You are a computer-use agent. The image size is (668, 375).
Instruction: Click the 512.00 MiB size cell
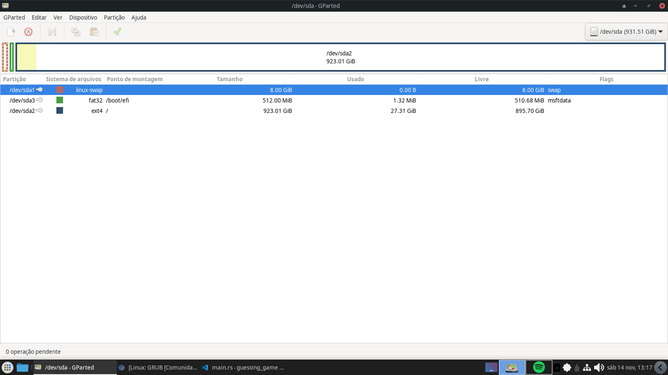tap(277, 100)
